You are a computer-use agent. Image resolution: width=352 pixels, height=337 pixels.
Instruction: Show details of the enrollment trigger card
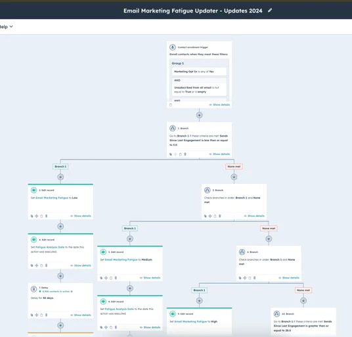(x=219, y=105)
